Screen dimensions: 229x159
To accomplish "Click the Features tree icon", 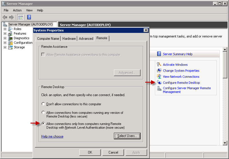I will (10, 33).
